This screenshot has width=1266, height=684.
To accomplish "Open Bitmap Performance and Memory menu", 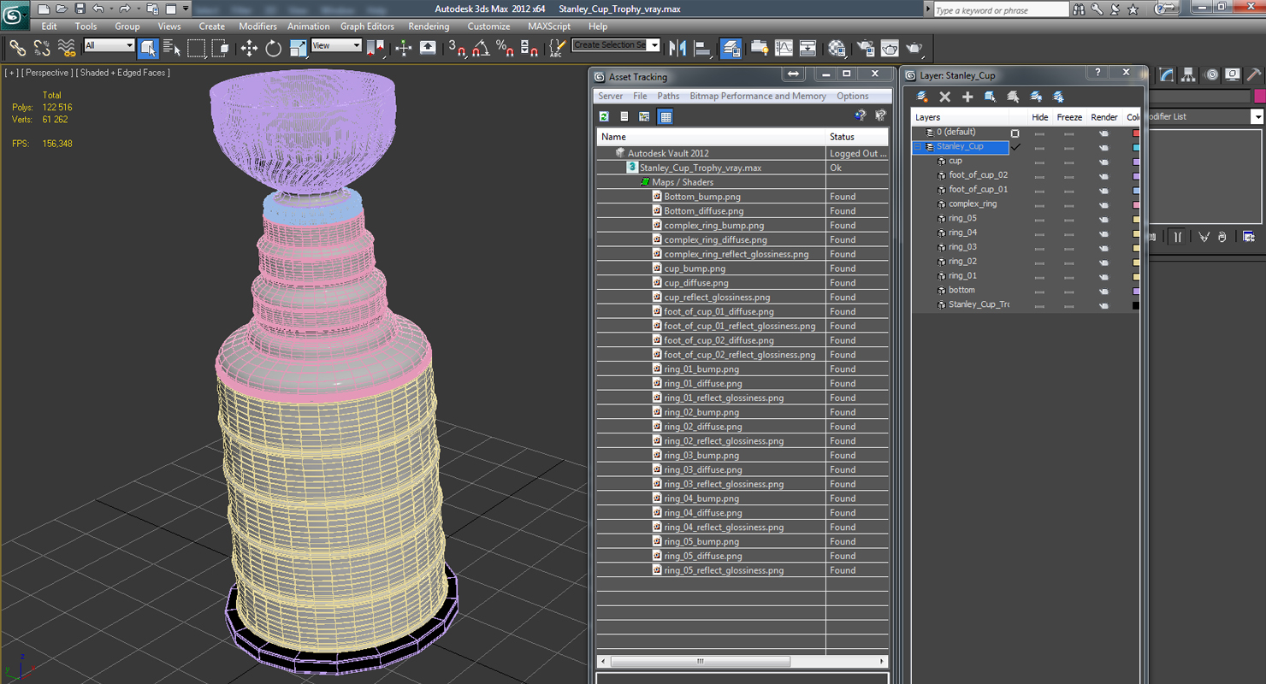I will [758, 96].
